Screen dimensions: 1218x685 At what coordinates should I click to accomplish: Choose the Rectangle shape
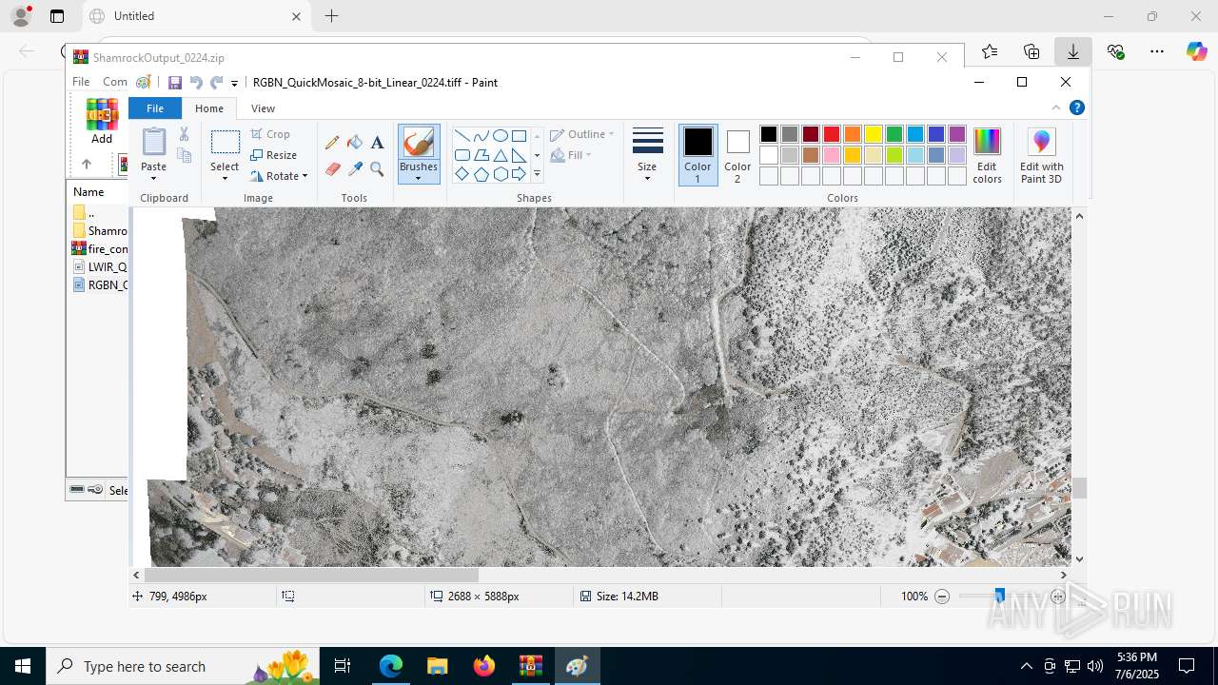coord(519,135)
